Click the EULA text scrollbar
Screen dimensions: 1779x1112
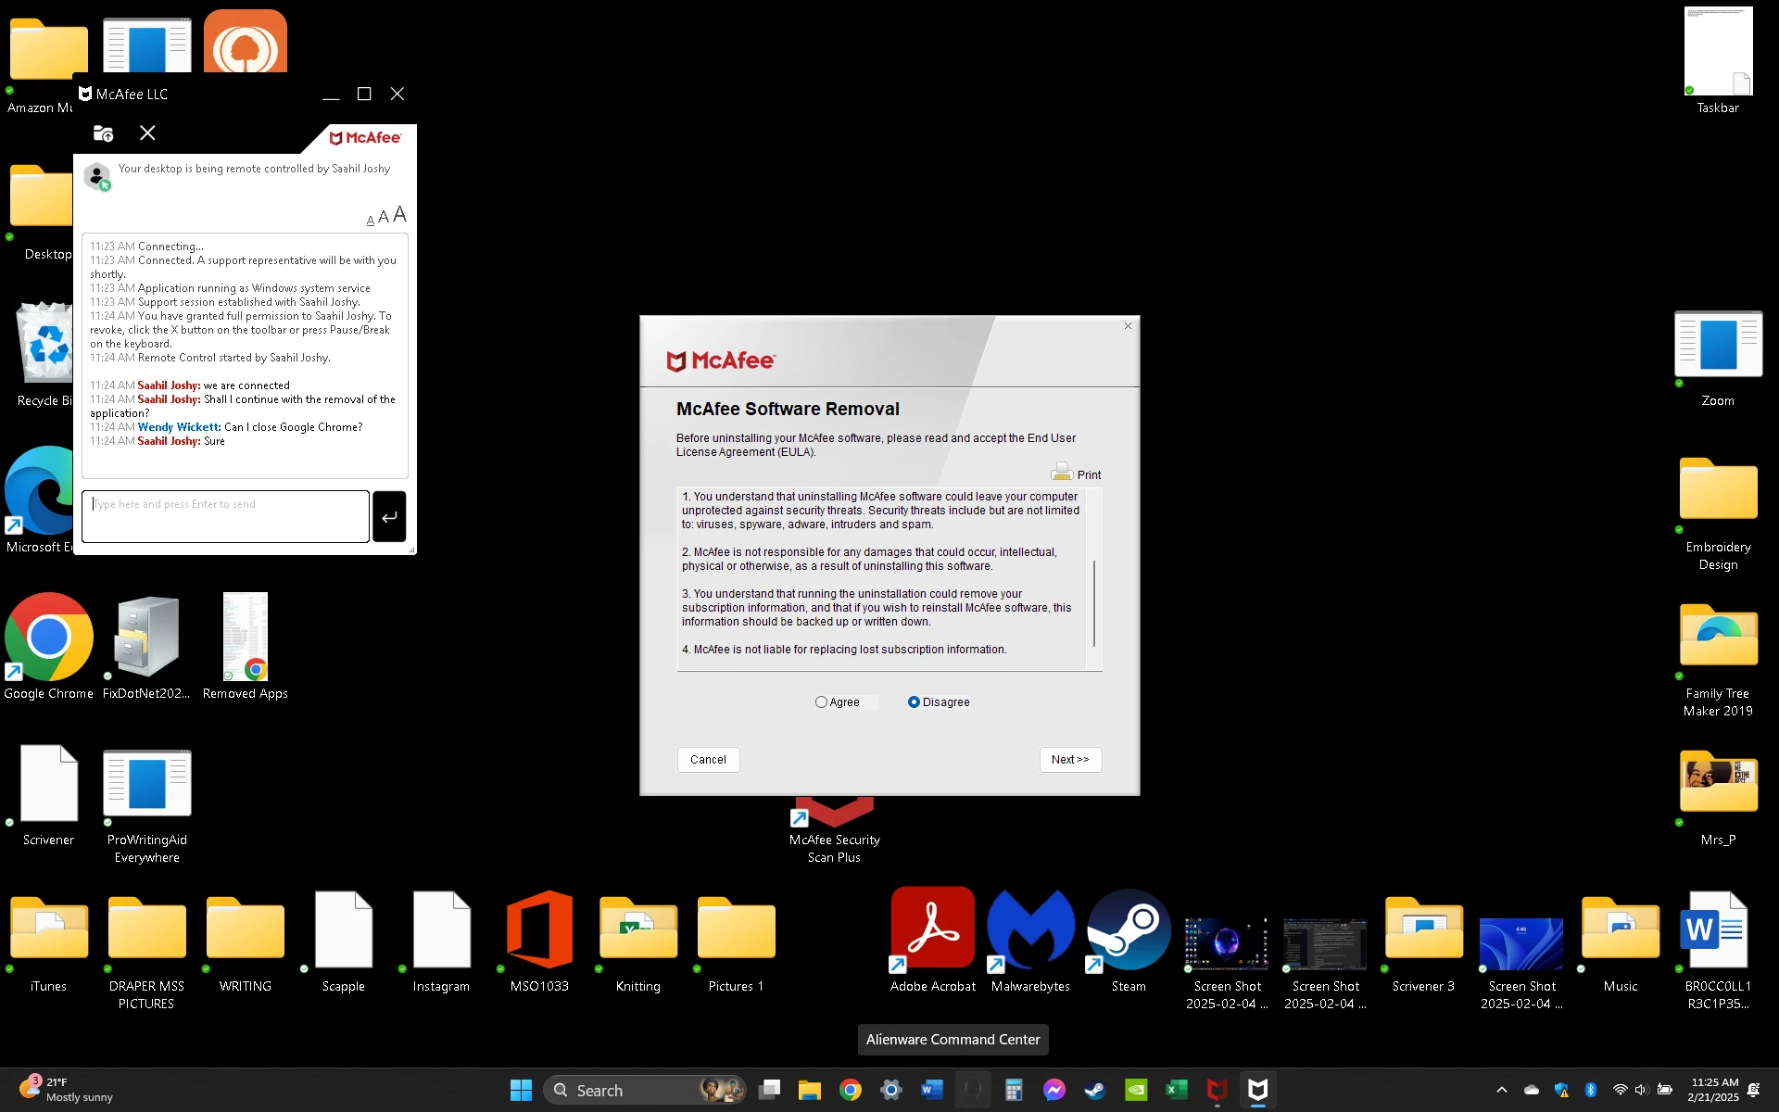1094,603
